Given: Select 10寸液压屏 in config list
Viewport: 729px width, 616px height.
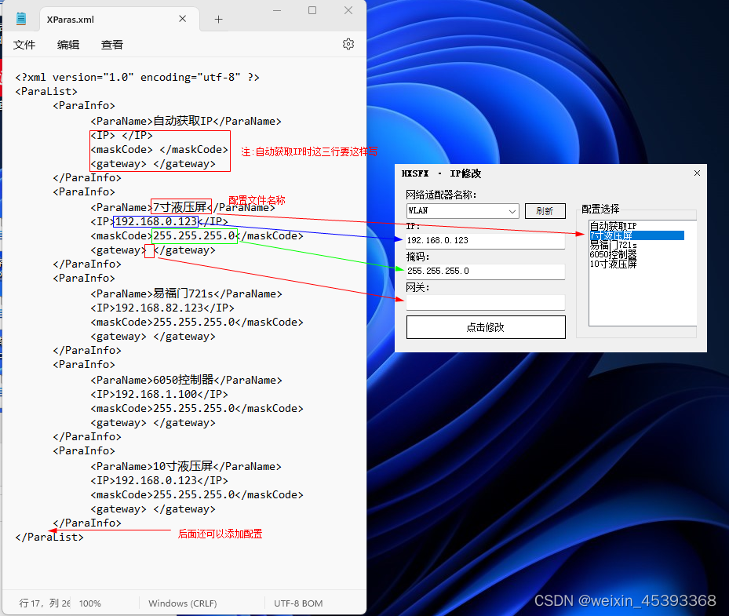Looking at the screenshot, I should pos(613,264).
